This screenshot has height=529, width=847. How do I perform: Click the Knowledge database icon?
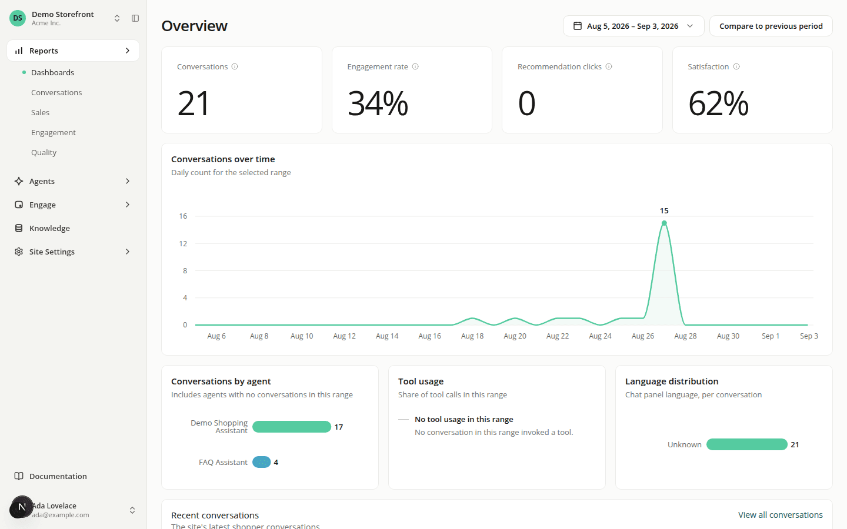[19, 228]
